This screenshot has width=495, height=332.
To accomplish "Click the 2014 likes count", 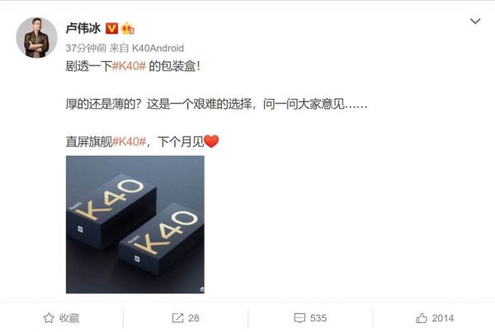I will tap(443, 318).
